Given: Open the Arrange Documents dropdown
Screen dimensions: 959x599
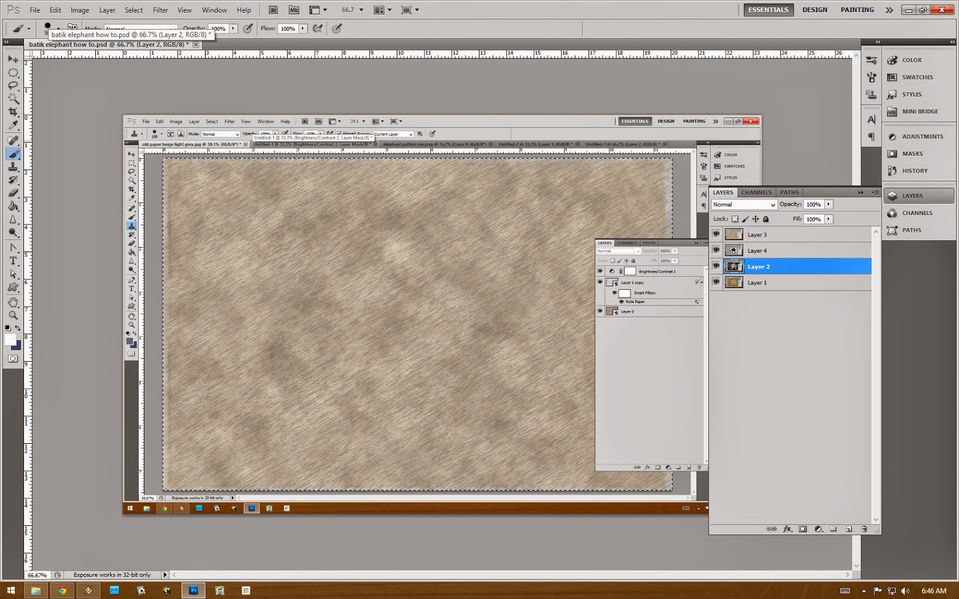Looking at the screenshot, I should 382,10.
